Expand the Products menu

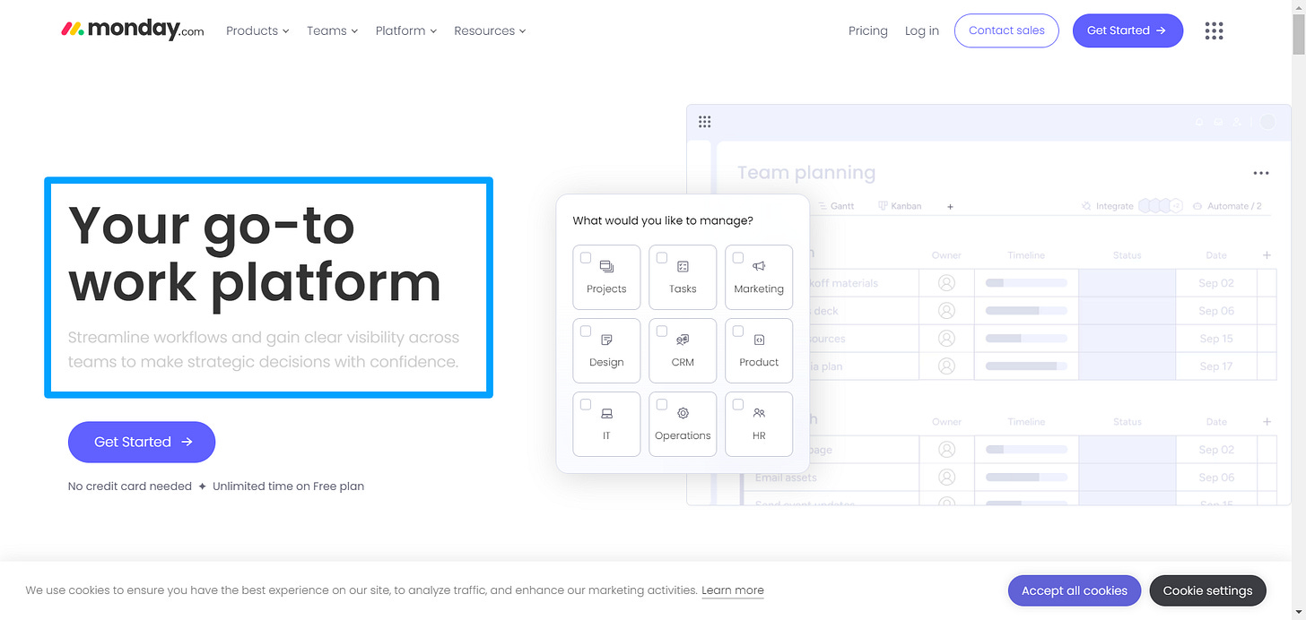tap(257, 30)
